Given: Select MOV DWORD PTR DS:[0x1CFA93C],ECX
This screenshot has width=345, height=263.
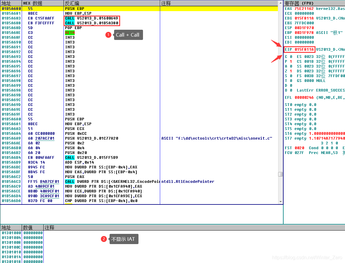Looking at the screenshot, I should [x=104, y=196].
